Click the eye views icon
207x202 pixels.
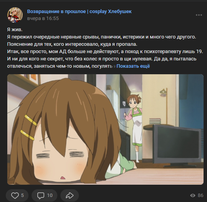[193, 195]
